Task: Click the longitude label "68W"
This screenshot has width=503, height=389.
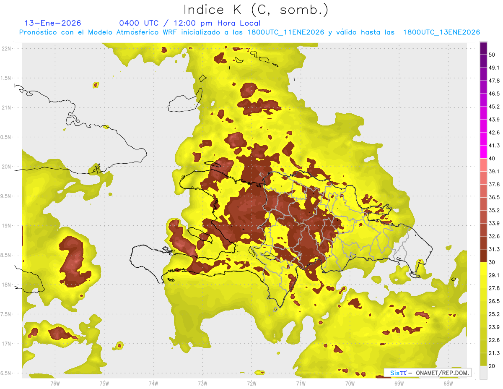Action: coord(448,384)
